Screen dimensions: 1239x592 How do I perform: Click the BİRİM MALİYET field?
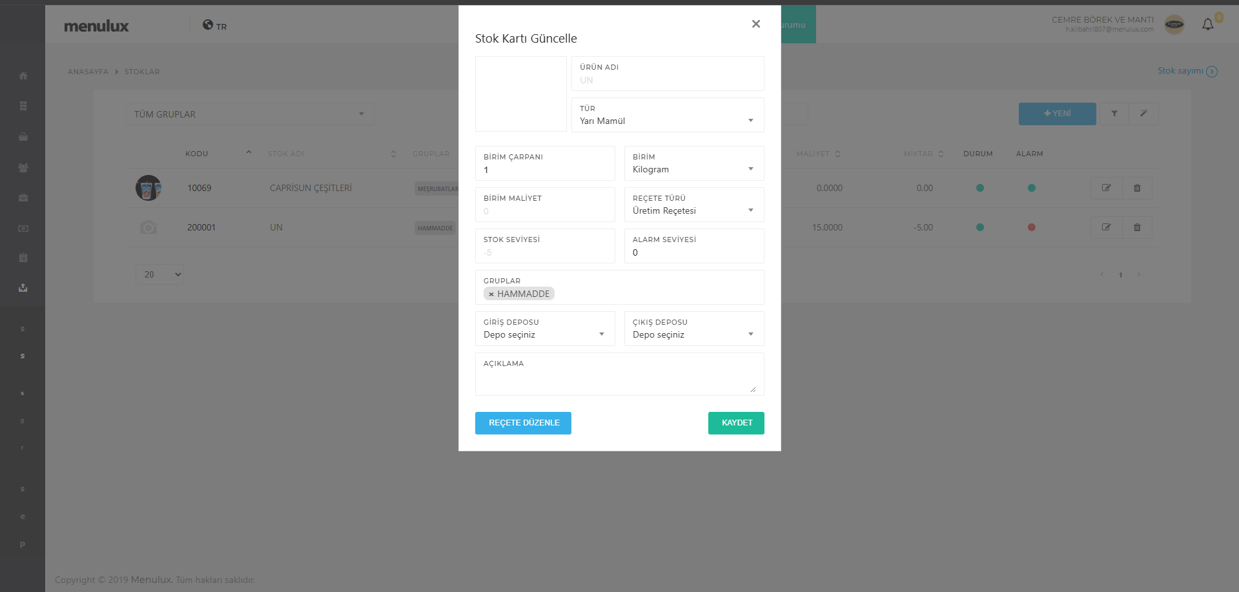tap(545, 205)
